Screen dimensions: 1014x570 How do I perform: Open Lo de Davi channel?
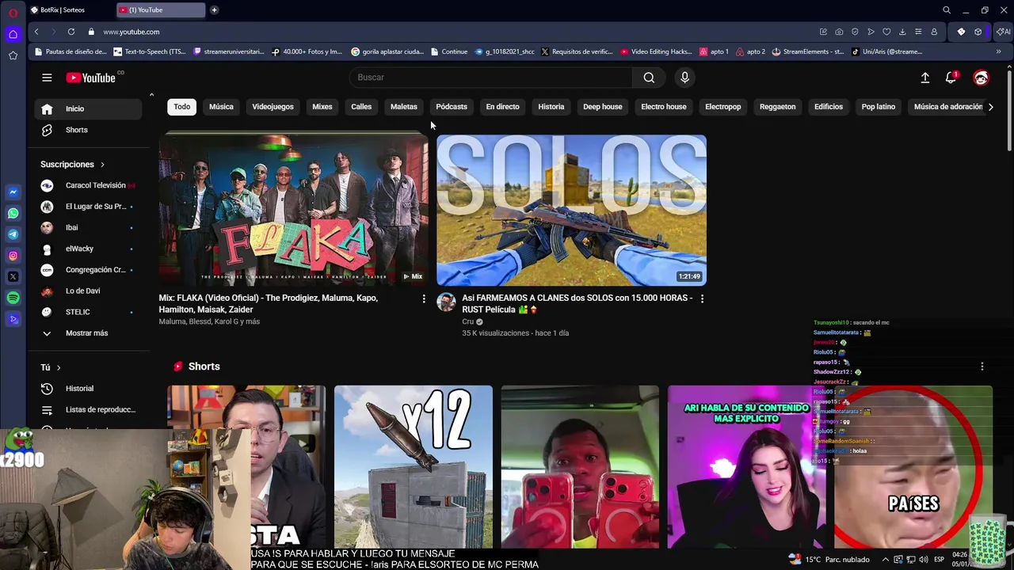point(89,291)
